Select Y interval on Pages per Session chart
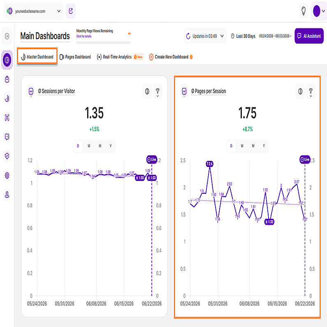The height and width of the screenshot is (327, 327). (x=264, y=146)
